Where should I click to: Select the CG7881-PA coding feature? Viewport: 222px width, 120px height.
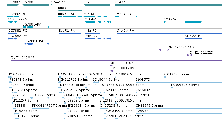pos(37,44)
